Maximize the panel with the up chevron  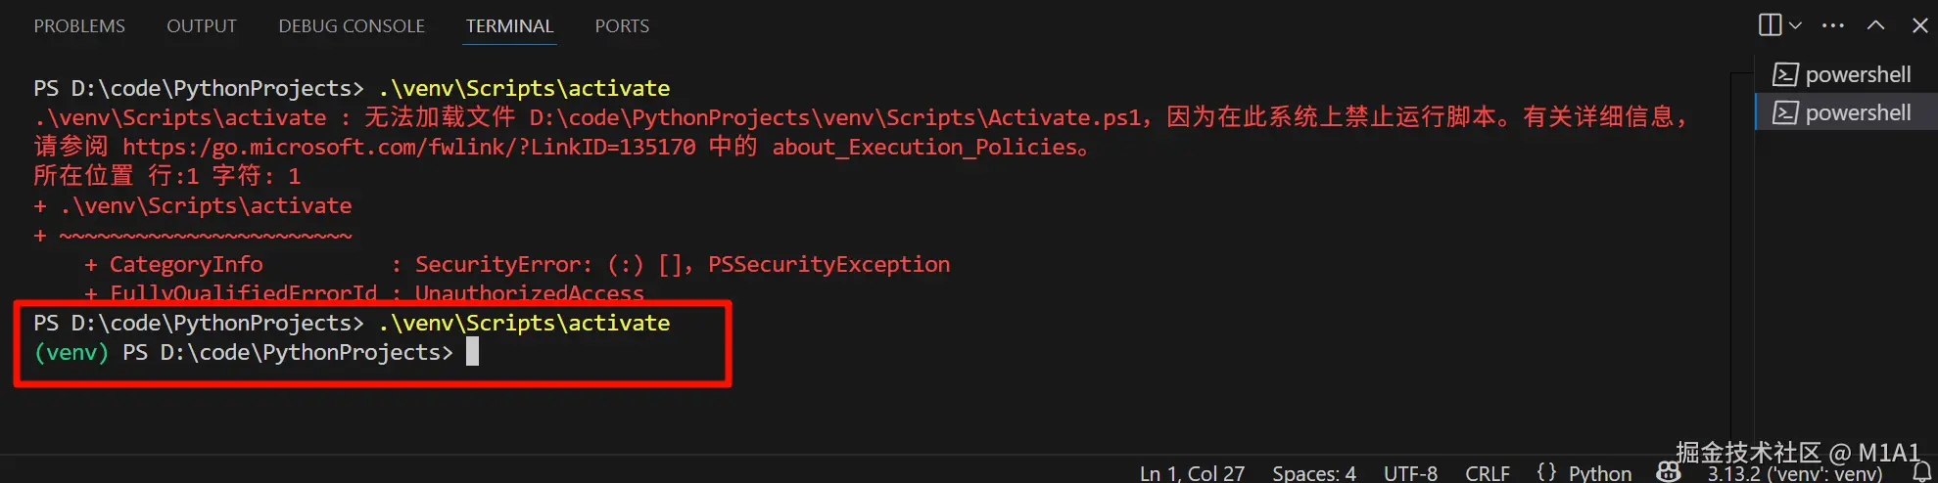tap(1875, 25)
